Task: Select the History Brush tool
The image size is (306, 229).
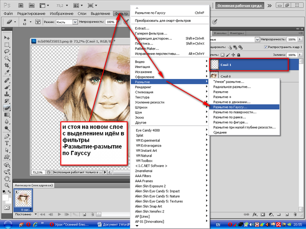Action: point(7,101)
